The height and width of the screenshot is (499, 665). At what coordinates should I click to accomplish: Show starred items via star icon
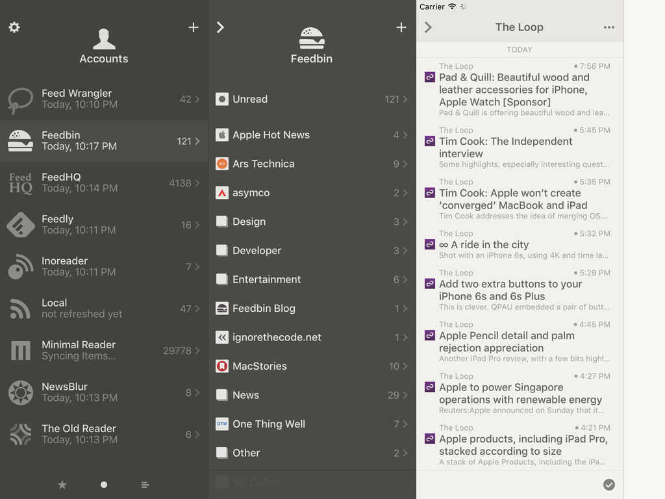(x=62, y=485)
